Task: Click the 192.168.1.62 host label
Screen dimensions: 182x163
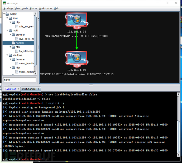Action: click(x=77, y=32)
